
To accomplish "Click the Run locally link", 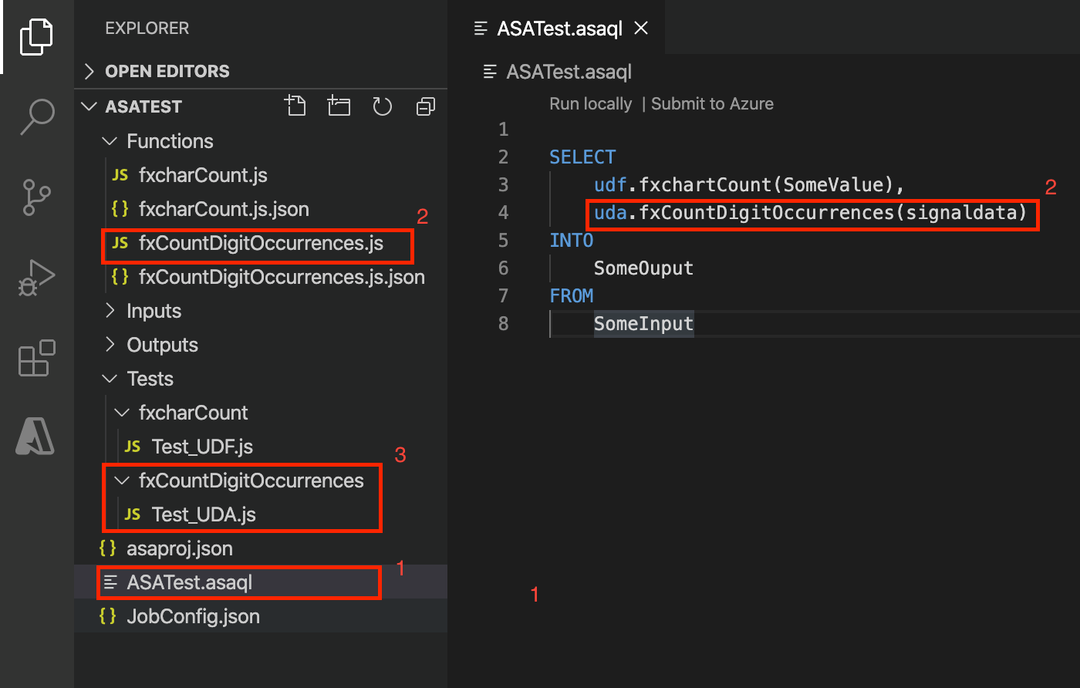I will point(590,104).
